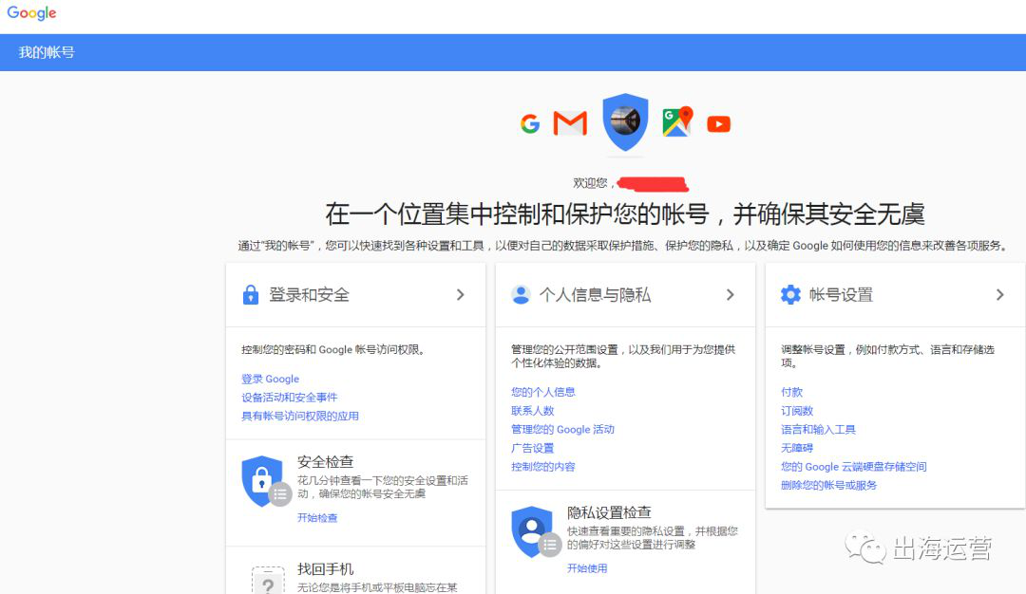Open the 删除您的帐号或服务 link
The image size is (1026, 594).
(829, 485)
